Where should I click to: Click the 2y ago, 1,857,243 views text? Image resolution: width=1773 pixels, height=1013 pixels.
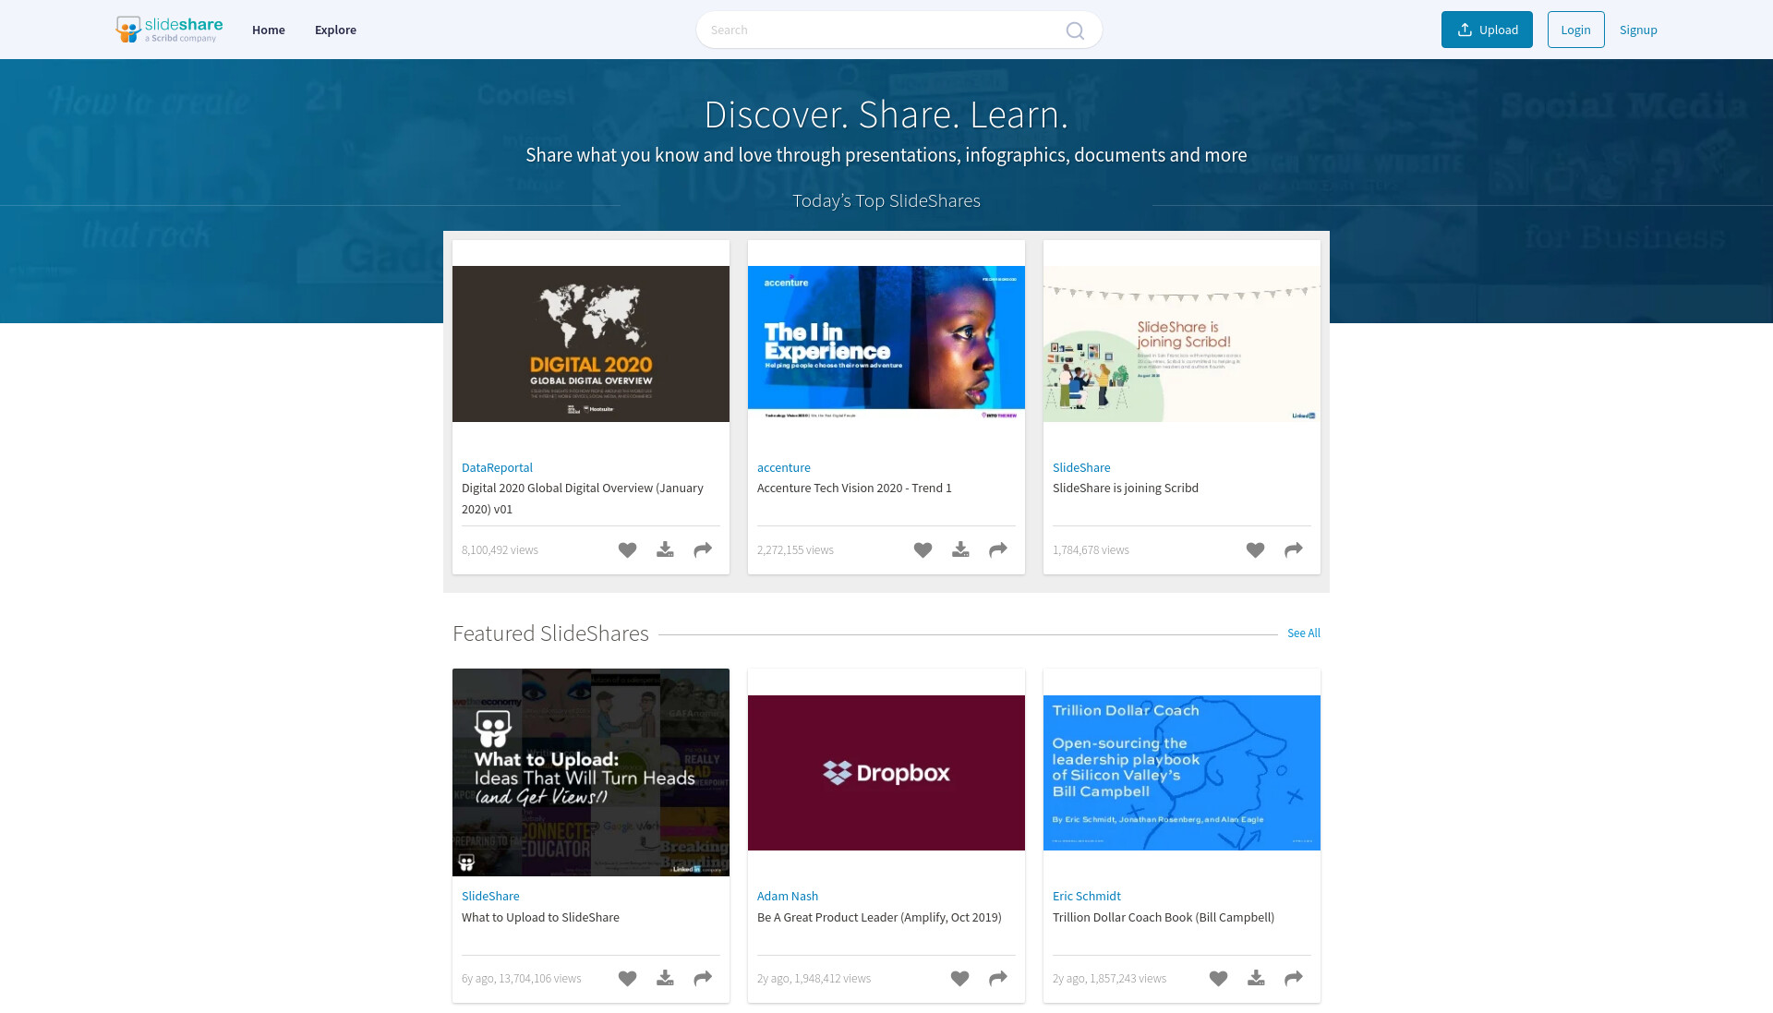tap(1109, 978)
